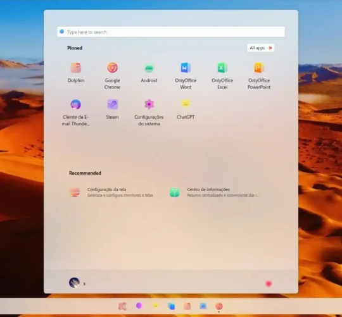Open Thunderbird e-mail client
342x317 pixels.
(x=76, y=113)
